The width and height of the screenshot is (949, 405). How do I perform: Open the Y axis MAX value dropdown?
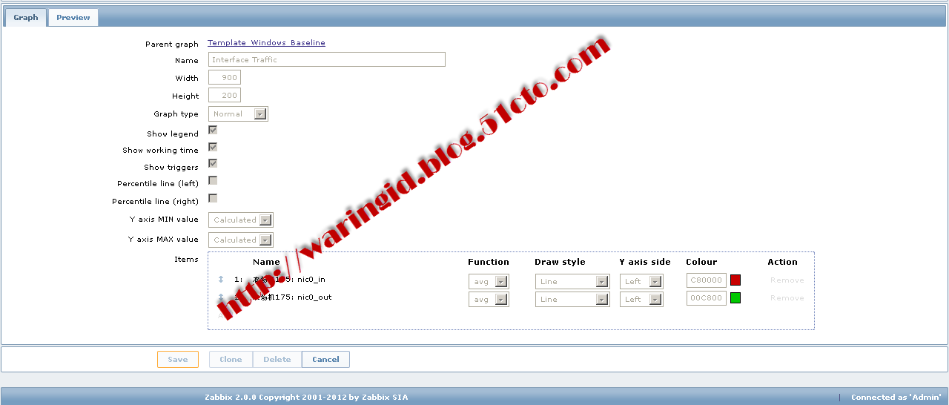(x=241, y=240)
